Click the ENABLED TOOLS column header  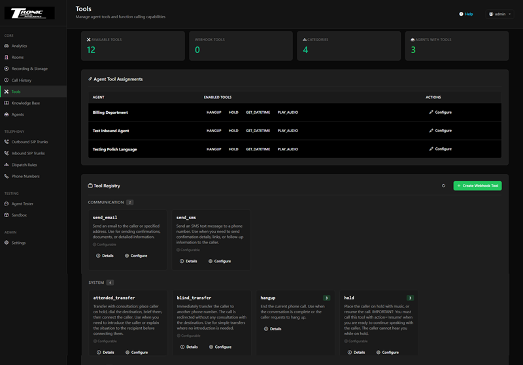pos(218,97)
